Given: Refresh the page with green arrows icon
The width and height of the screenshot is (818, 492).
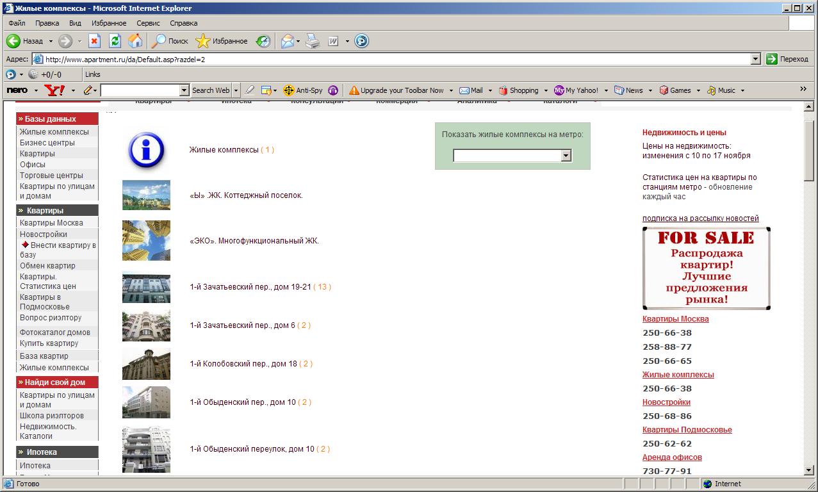Looking at the screenshot, I should (115, 41).
